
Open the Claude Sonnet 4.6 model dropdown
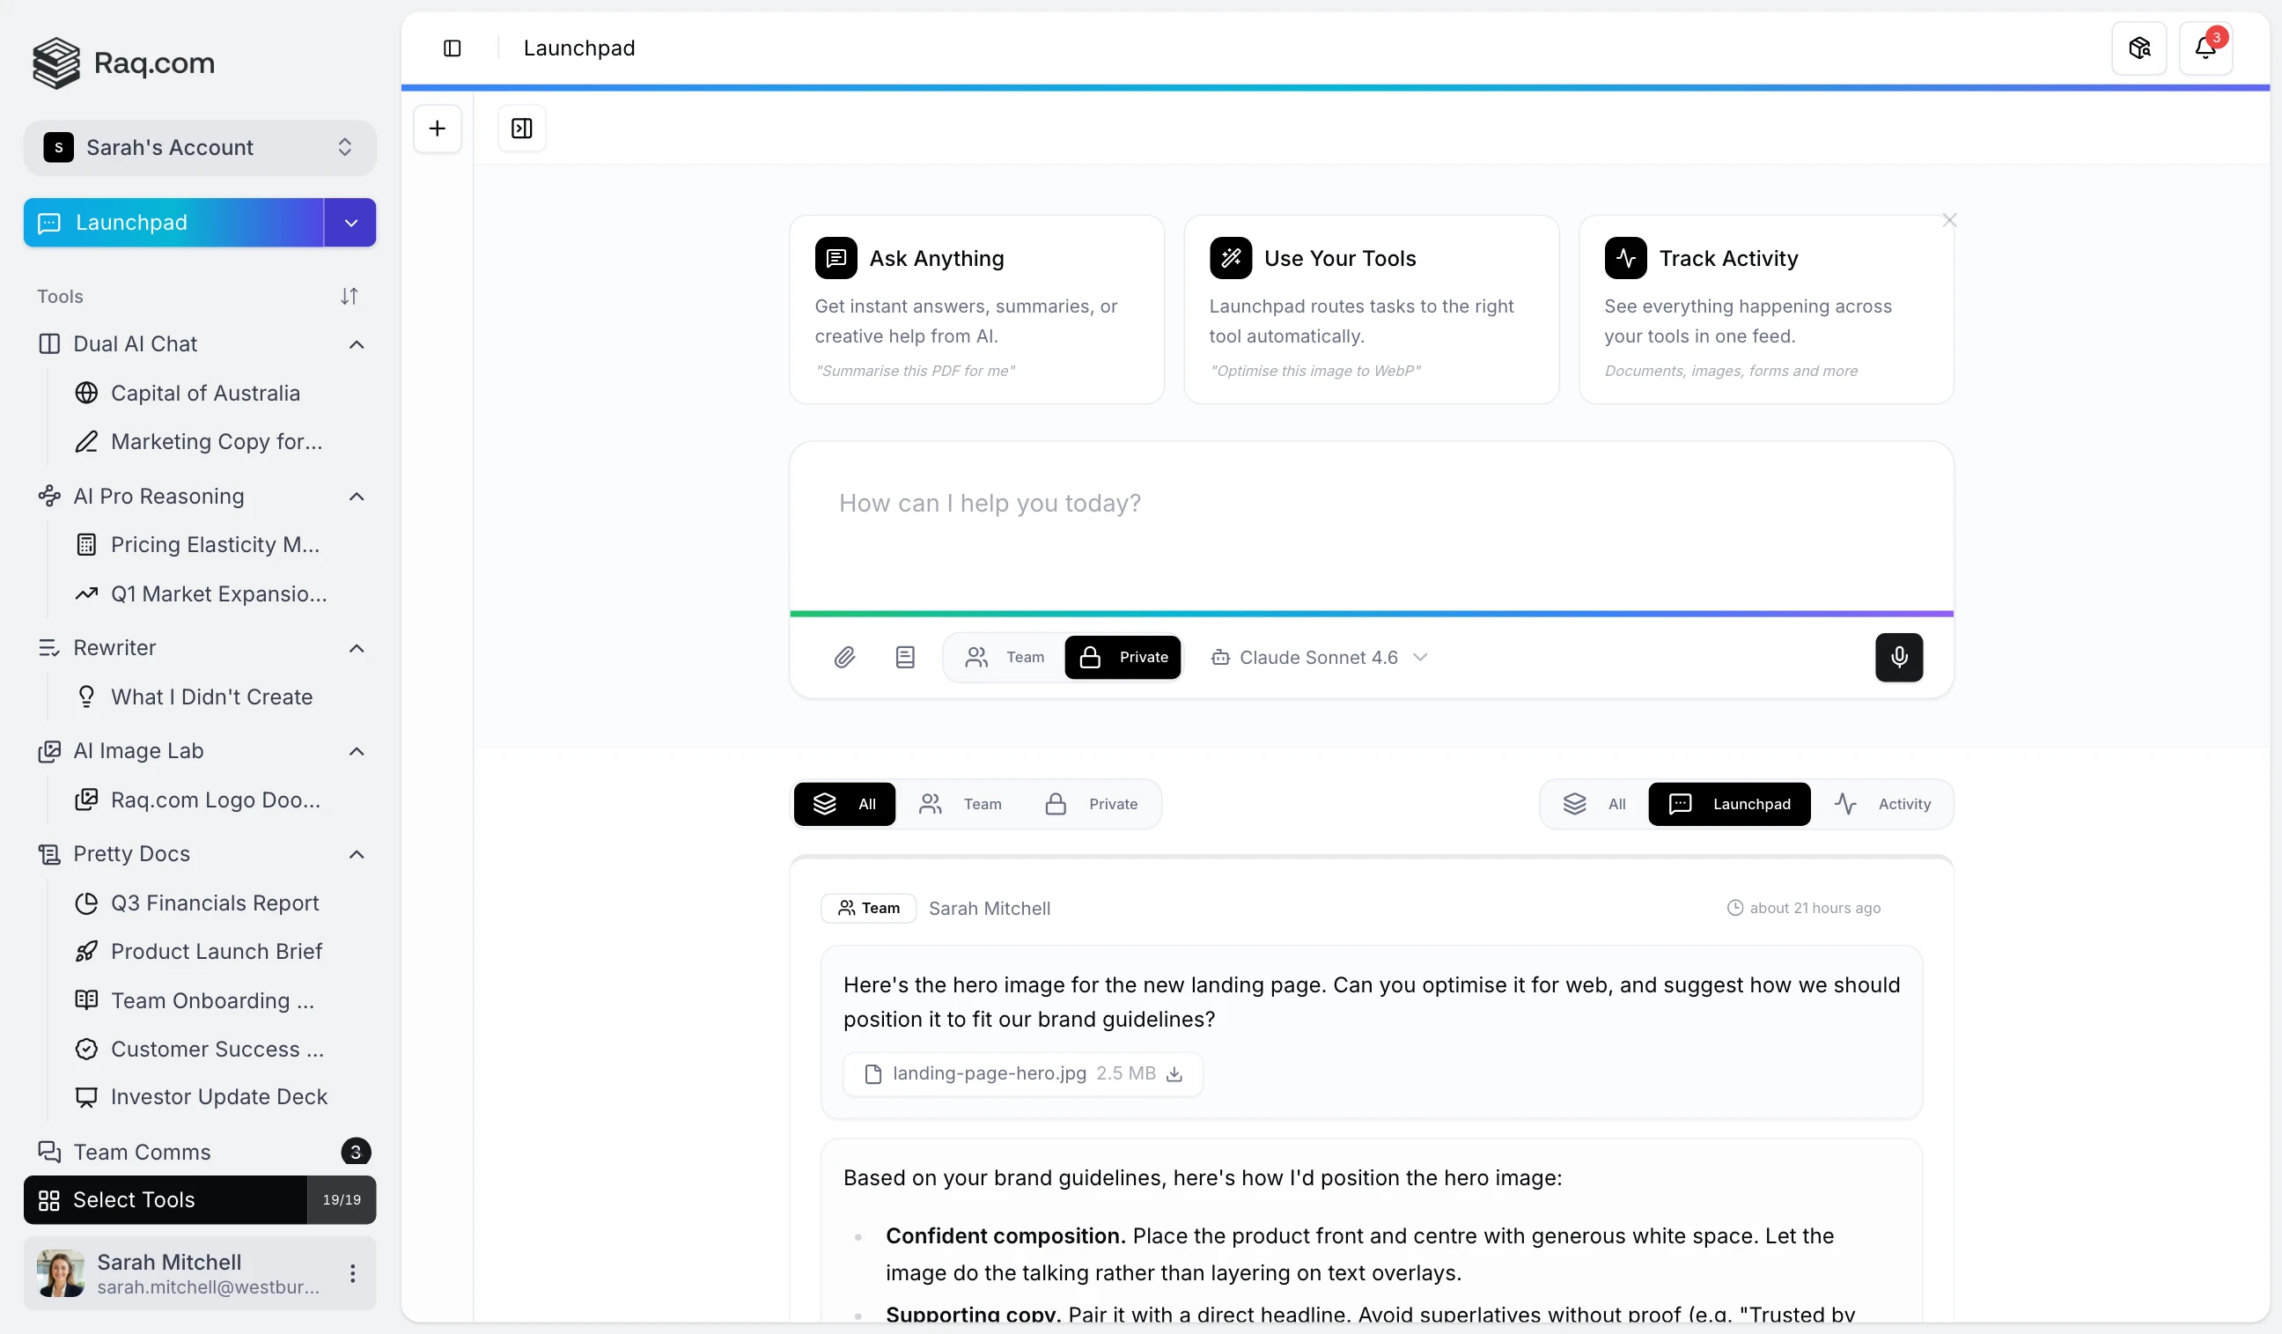(x=1319, y=657)
